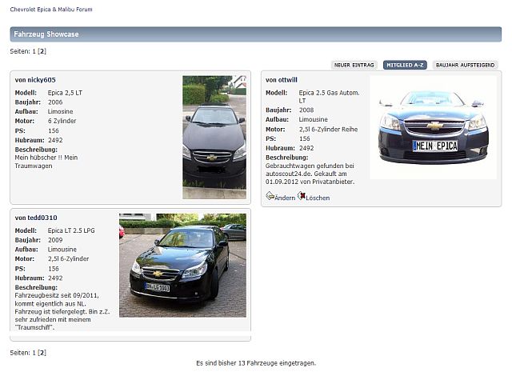
Task: Click current page [2] in top pagination
Action: (x=42, y=51)
